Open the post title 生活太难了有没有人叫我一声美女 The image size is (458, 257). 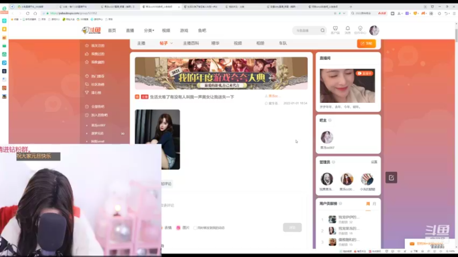pyautogui.click(x=192, y=97)
